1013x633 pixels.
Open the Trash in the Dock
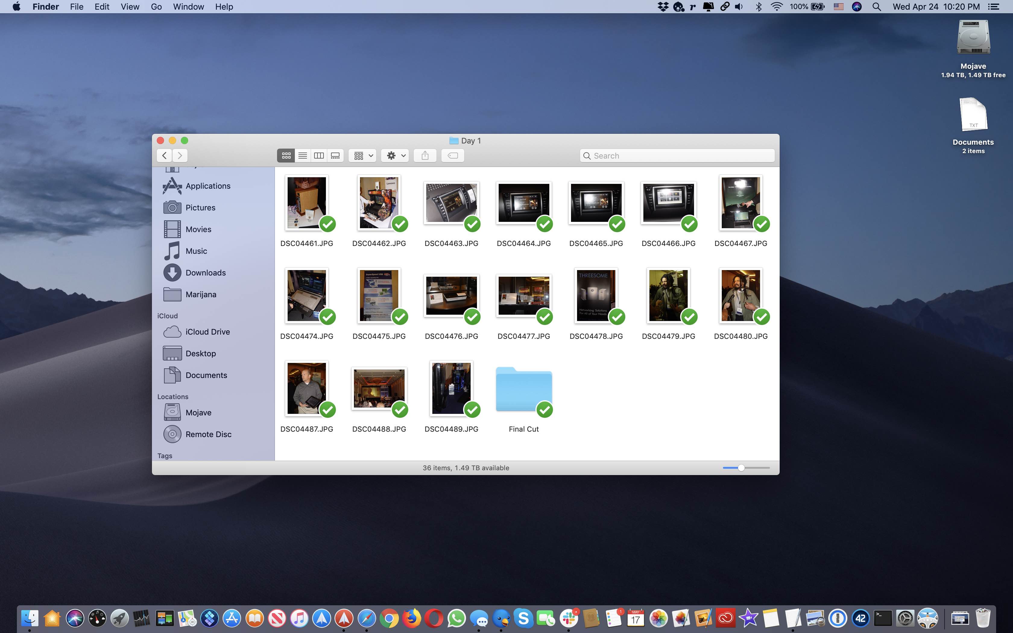click(x=983, y=618)
